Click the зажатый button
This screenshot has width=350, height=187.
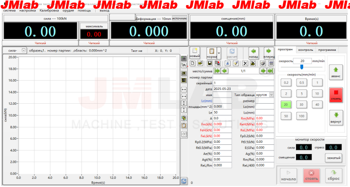point(334,158)
